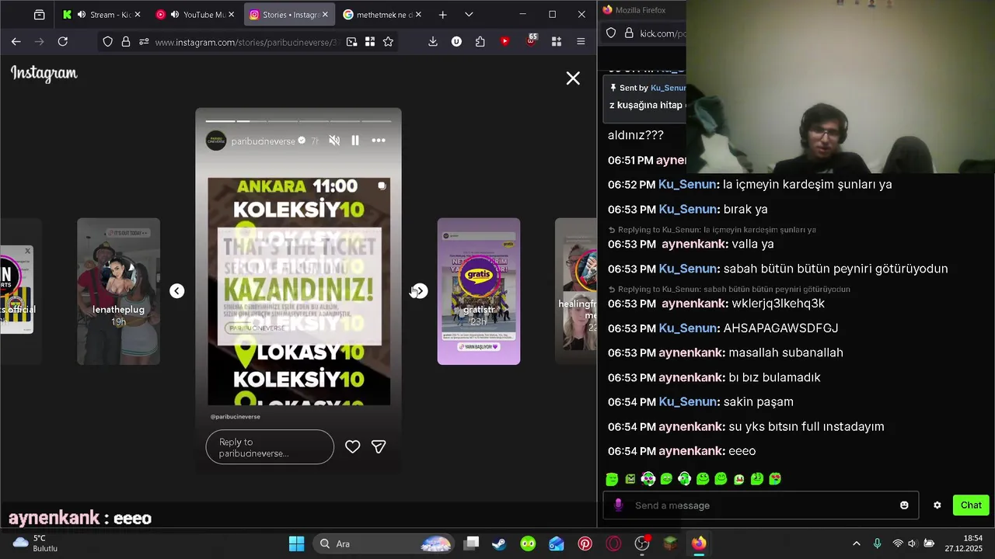Open the paribucineverse profile name
Viewport: 995px width, 559px height.
[264, 141]
